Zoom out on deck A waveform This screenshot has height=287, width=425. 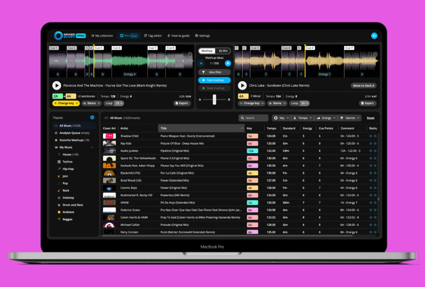[x=184, y=54]
